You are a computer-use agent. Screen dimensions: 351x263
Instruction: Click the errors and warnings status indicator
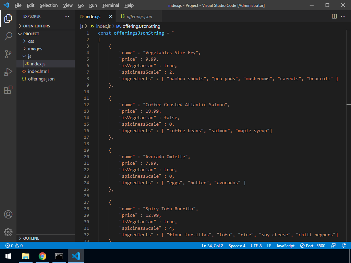tap(14, 246)
